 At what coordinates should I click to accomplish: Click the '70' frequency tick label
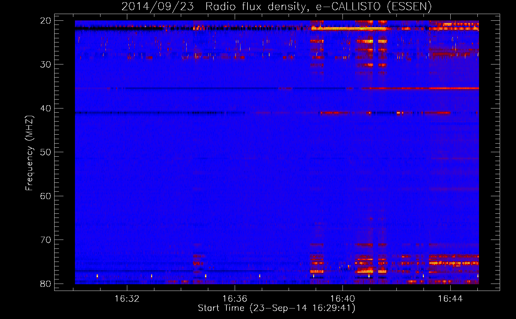(46, 240)
